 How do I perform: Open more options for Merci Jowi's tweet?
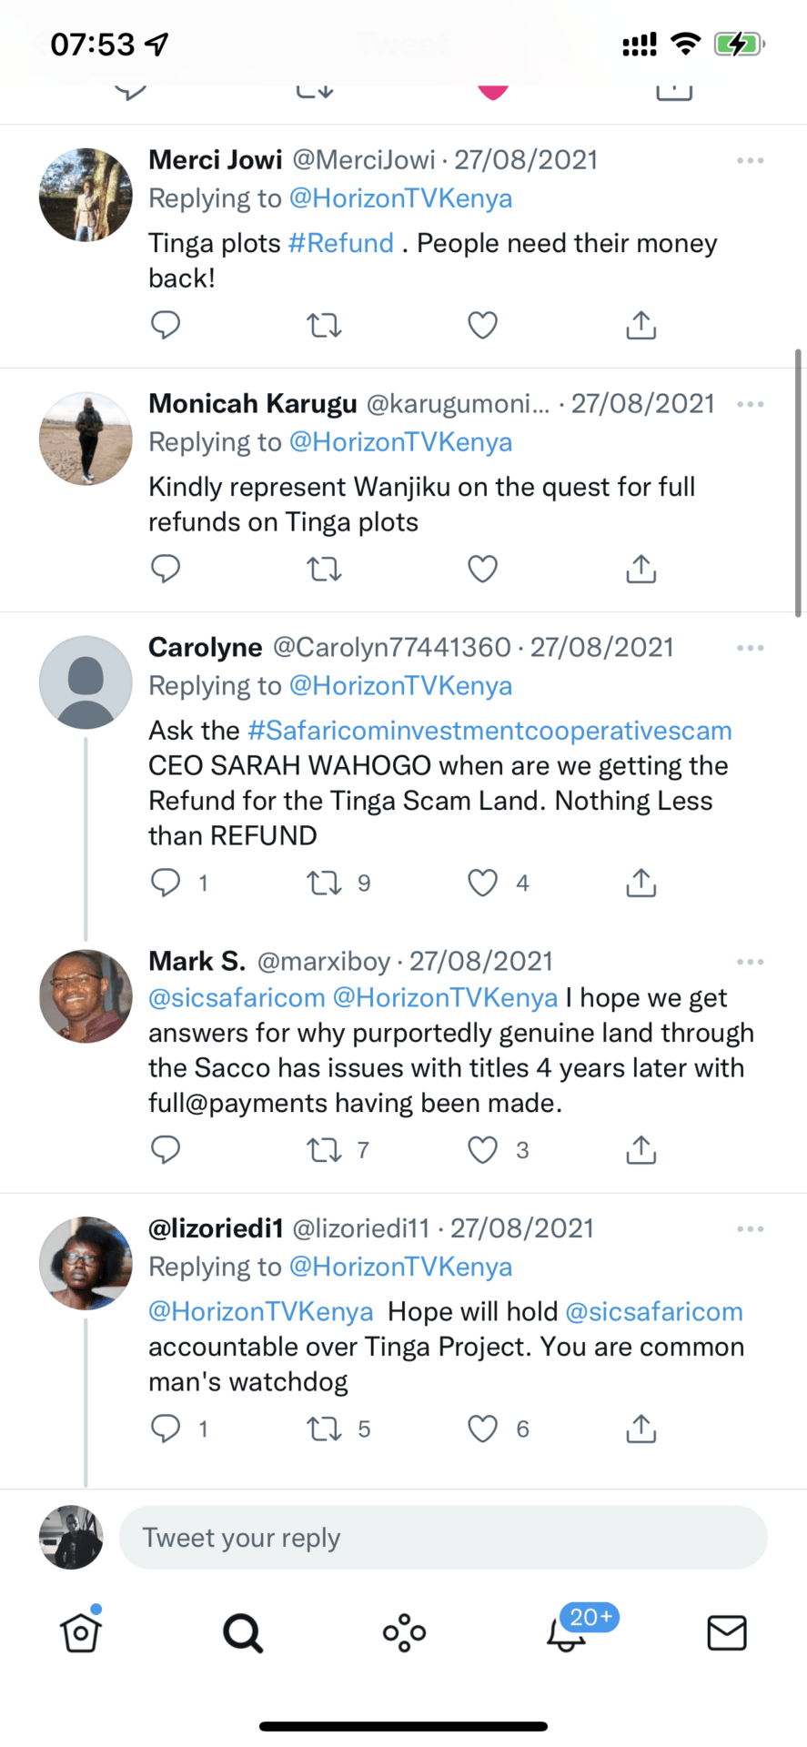click(x=750, y=161)
